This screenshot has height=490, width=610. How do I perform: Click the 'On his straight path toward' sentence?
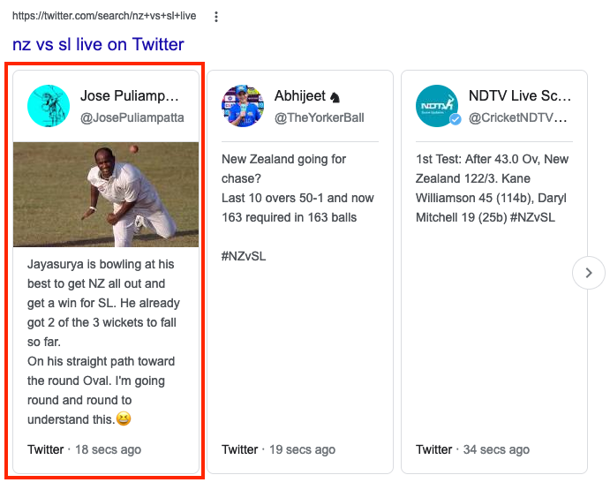pyautogui.click(x=102, y=361)
